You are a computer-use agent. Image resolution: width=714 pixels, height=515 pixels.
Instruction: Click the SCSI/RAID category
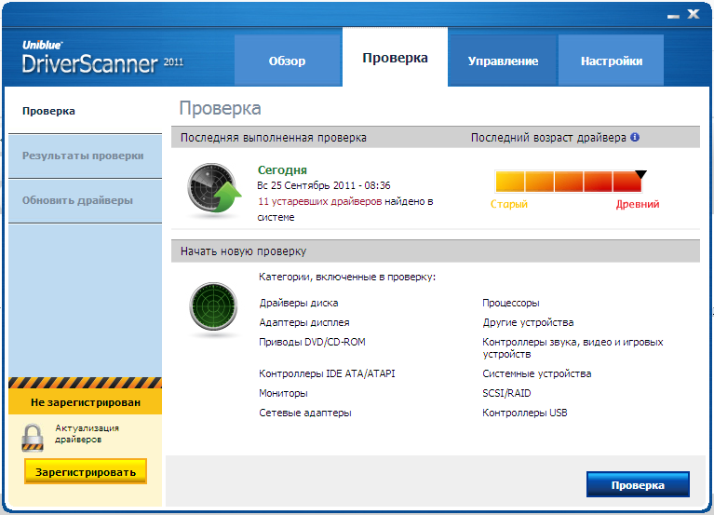(x=506, y=393)
